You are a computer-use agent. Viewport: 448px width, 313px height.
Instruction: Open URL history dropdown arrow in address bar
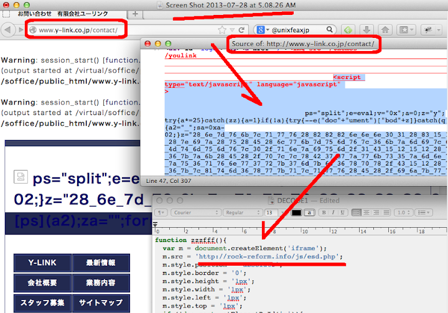(232, 30)
